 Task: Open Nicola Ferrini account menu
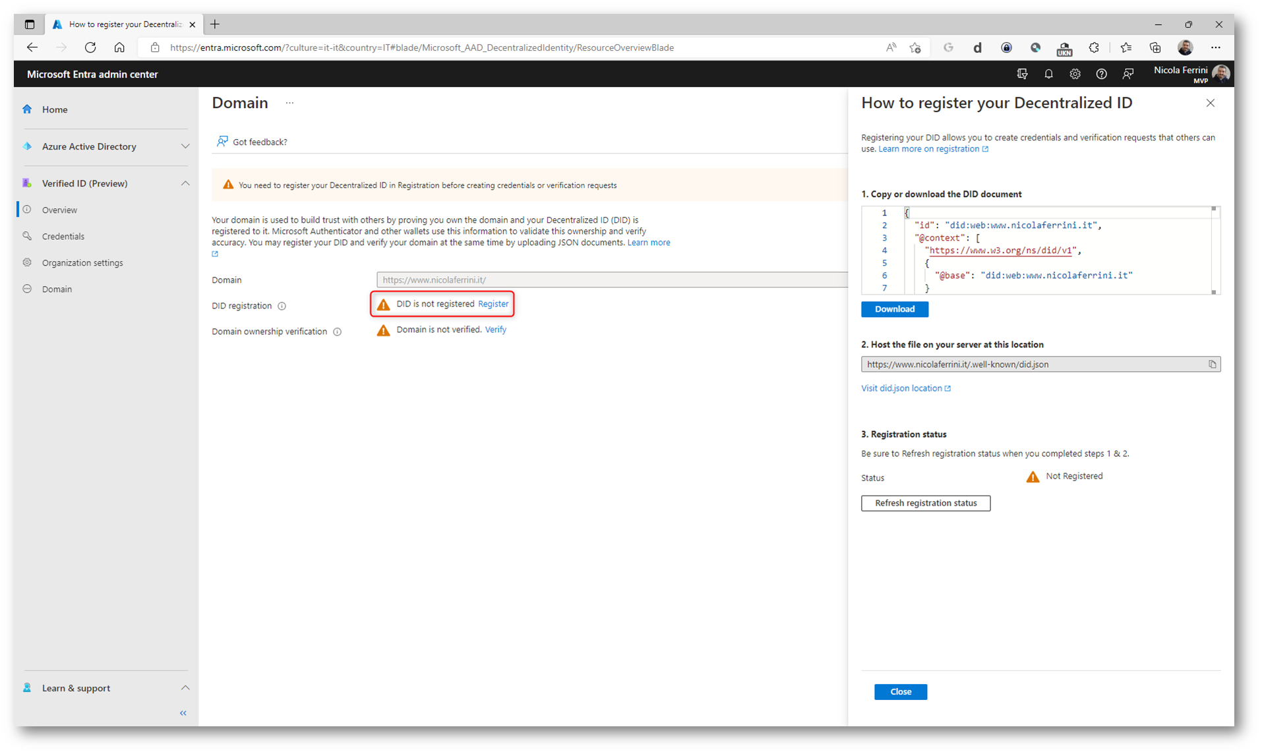1191,74
